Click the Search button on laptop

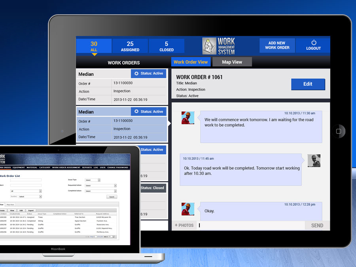tap(112, 197)
